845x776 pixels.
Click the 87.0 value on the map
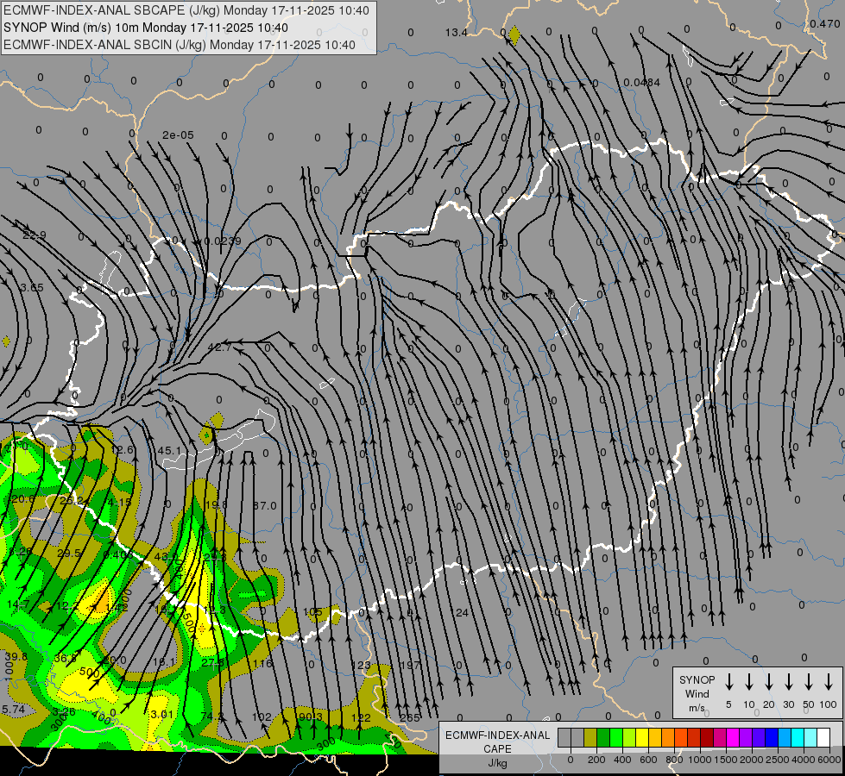click(x=265, y=505)
